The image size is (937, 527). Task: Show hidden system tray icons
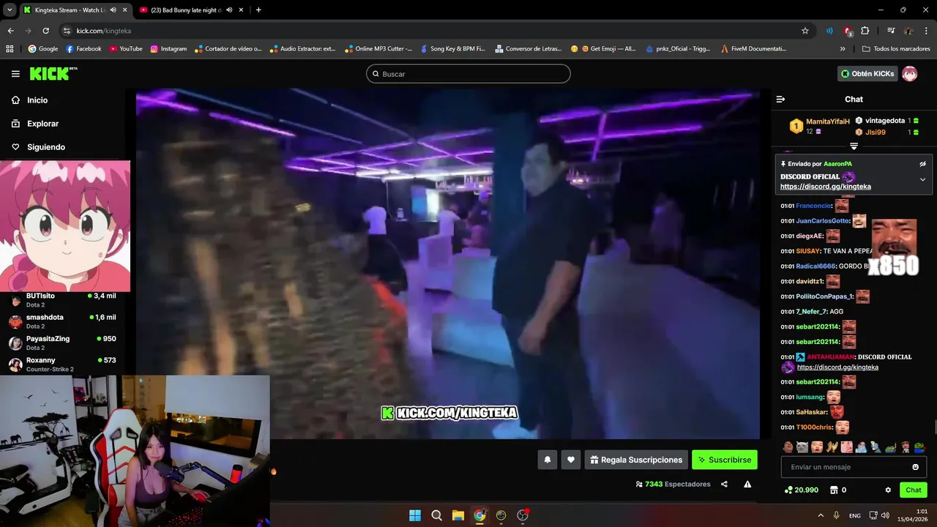[x=820, y=515]
